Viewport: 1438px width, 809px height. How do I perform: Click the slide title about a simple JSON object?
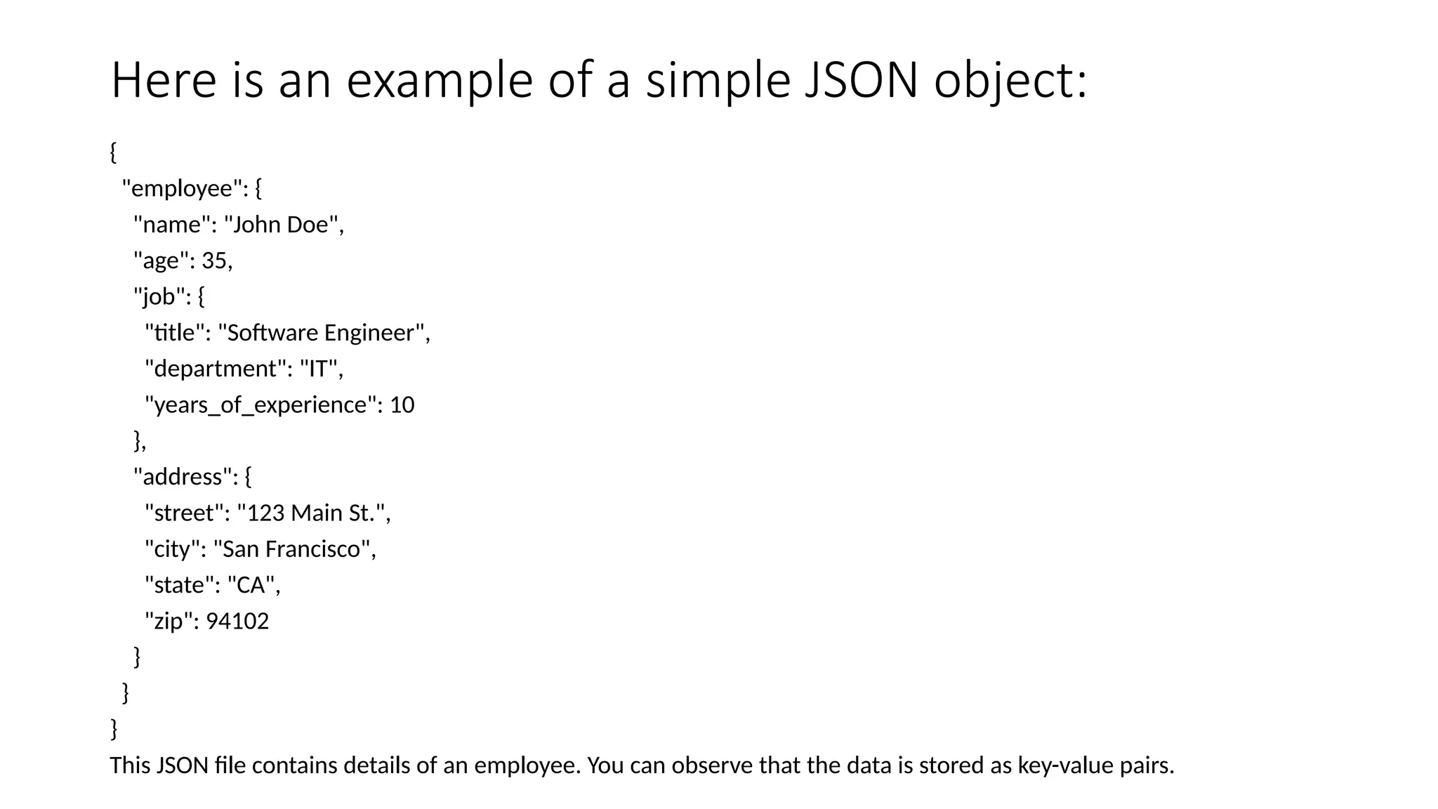(598, 80)
